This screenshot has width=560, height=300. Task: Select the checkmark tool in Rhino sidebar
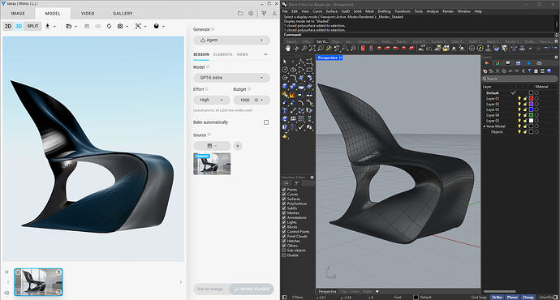coord(301,126)
